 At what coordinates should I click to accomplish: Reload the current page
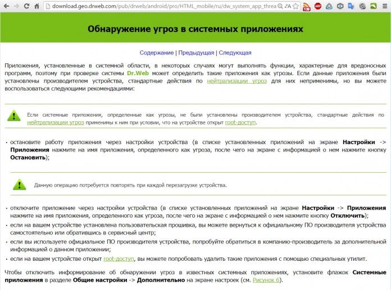[x=26, y=6]
